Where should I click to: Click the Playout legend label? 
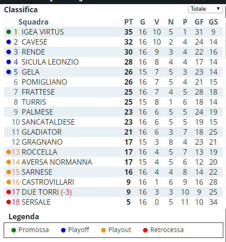120,230
